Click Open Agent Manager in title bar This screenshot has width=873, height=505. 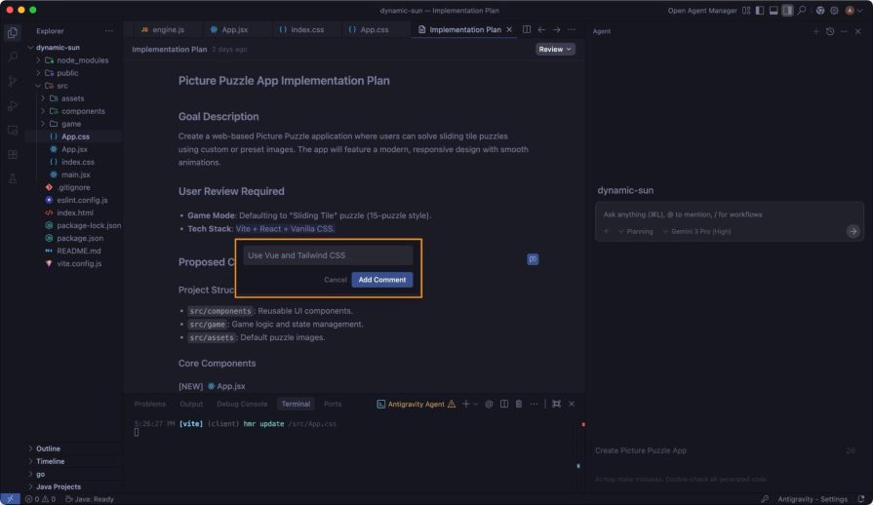pos(702,11)
